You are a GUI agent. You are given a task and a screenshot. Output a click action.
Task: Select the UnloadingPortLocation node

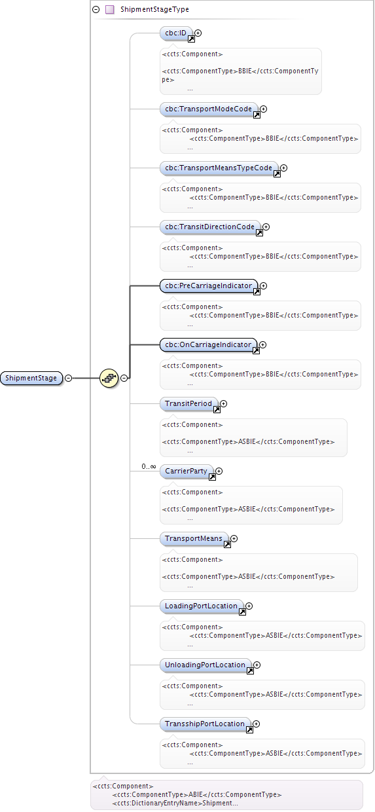[205, 665]
